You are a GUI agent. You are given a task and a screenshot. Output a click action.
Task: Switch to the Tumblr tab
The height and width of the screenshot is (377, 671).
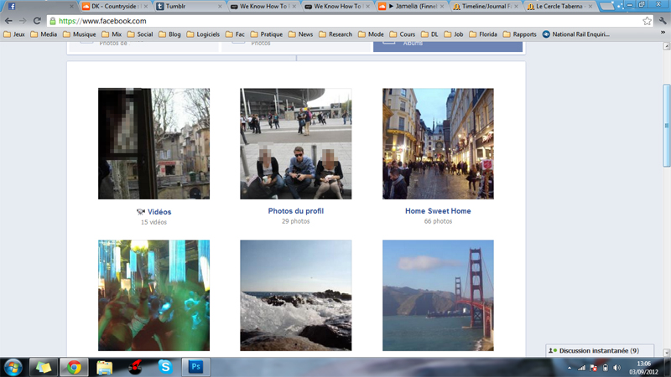pos(189,7)
